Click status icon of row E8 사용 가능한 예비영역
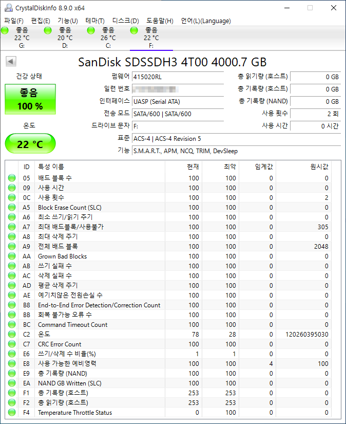The image size is (346, 424). pyautogui.click(x=12, y=363)
